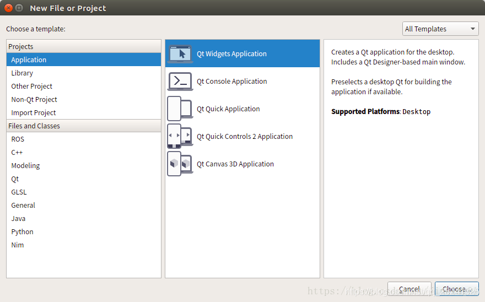The image size is (485, 302).
Task: Select ROS under Files and Classes
Action: [x=84, y=139]
